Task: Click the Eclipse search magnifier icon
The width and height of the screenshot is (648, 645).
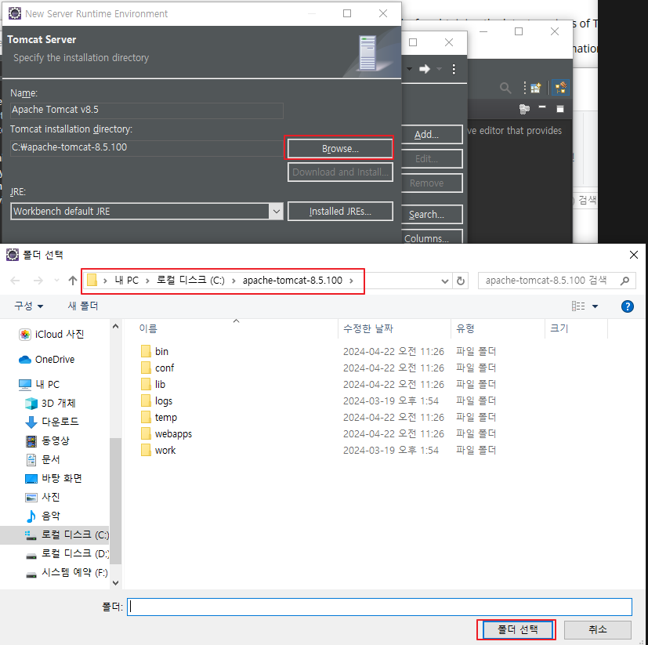Action: [x=505, y=88]
